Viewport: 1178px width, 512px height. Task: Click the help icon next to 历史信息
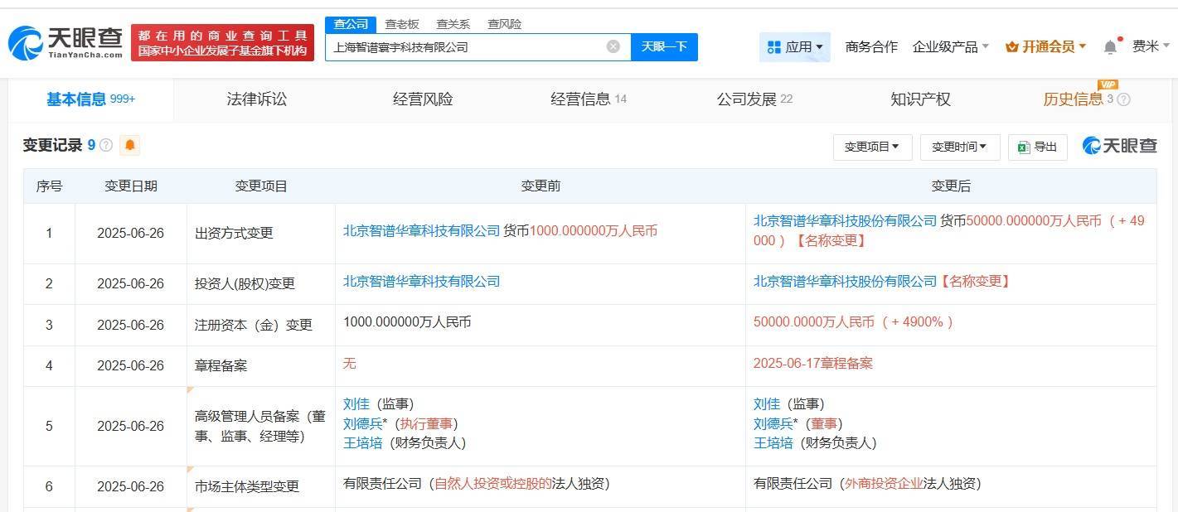(x=1123, y=99)
